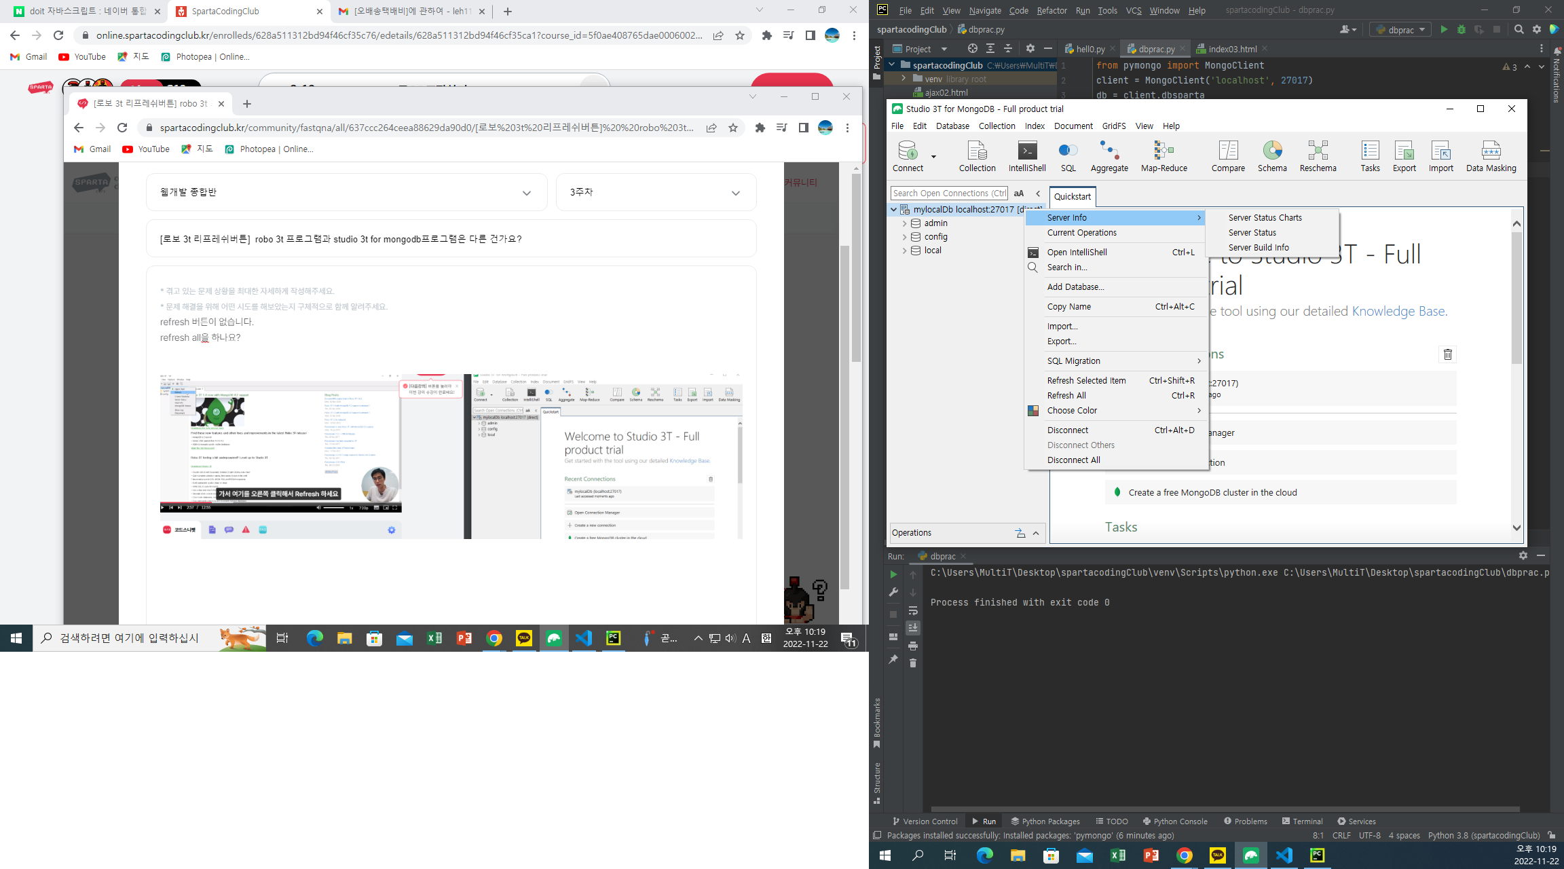Open the Compare tool in Studio 3T

pyautogui.click(x=1228, y=155)
